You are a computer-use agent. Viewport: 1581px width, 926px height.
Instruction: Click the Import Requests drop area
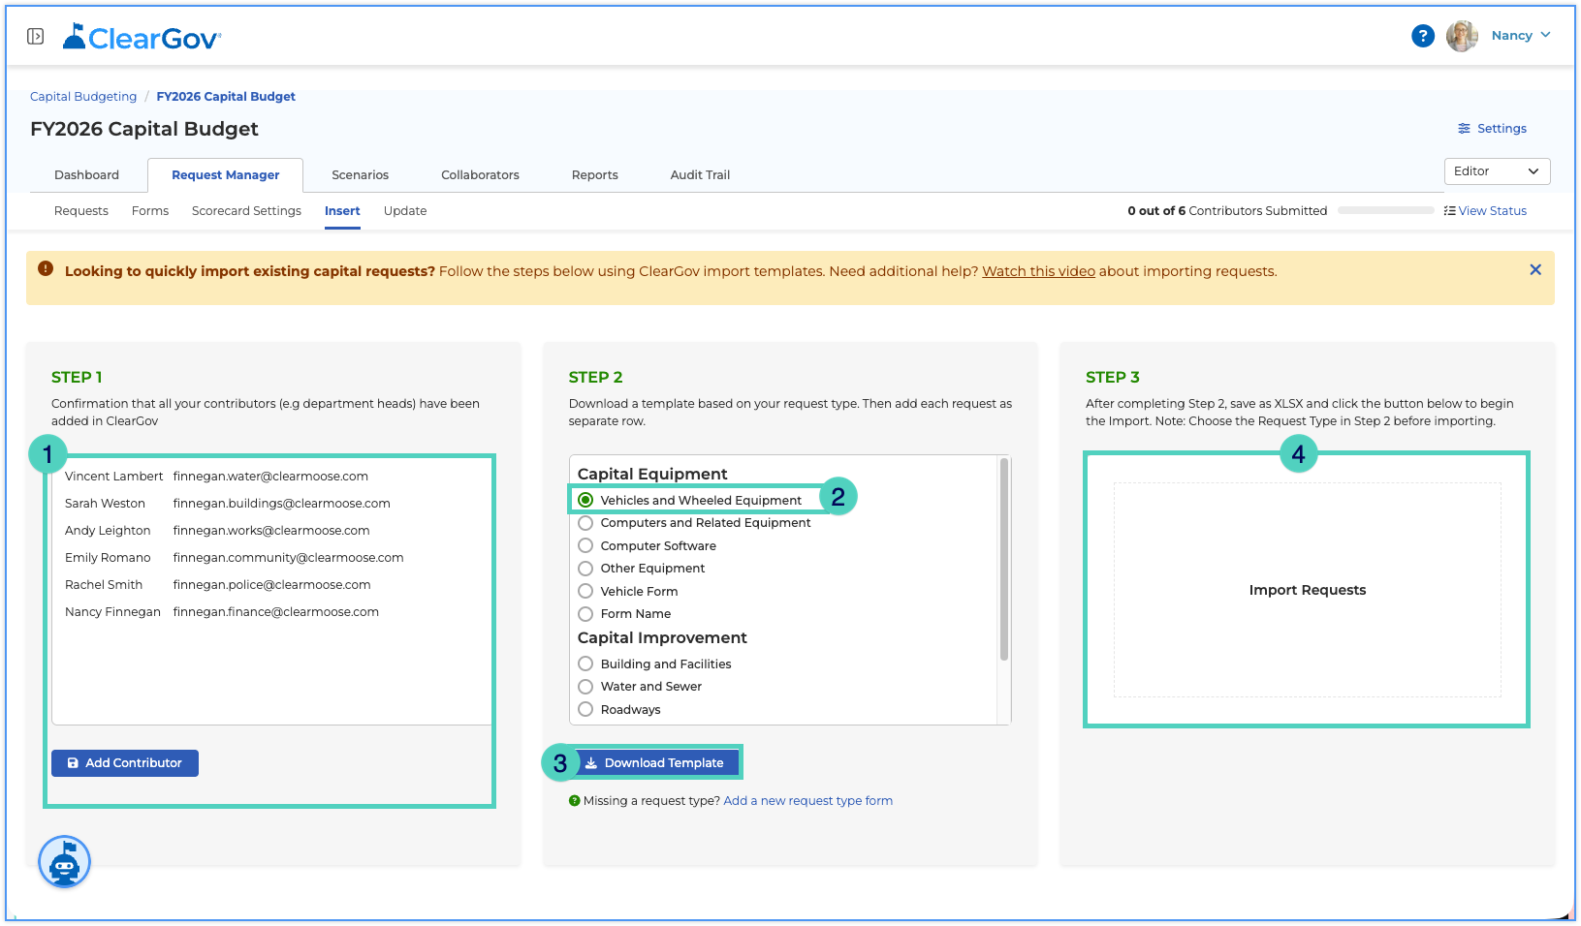pos(1307,590)
